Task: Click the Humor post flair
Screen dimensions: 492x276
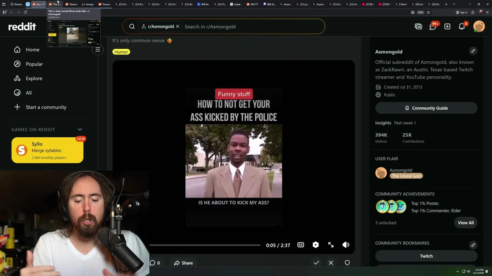Action: point(121,52)
